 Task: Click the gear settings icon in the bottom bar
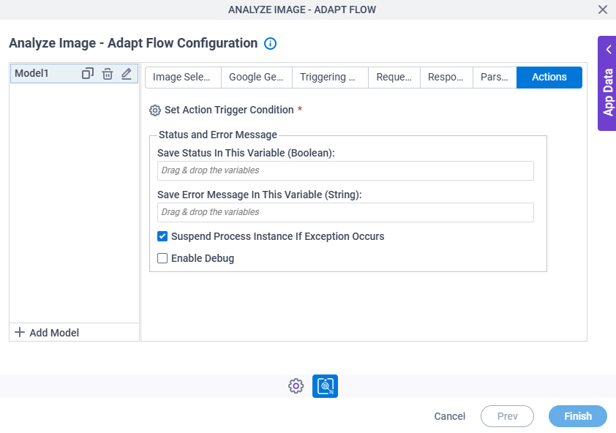(x=296, y=386)
